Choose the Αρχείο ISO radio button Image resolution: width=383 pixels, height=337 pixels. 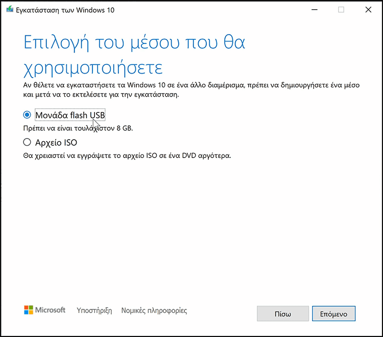click(27, 142)
